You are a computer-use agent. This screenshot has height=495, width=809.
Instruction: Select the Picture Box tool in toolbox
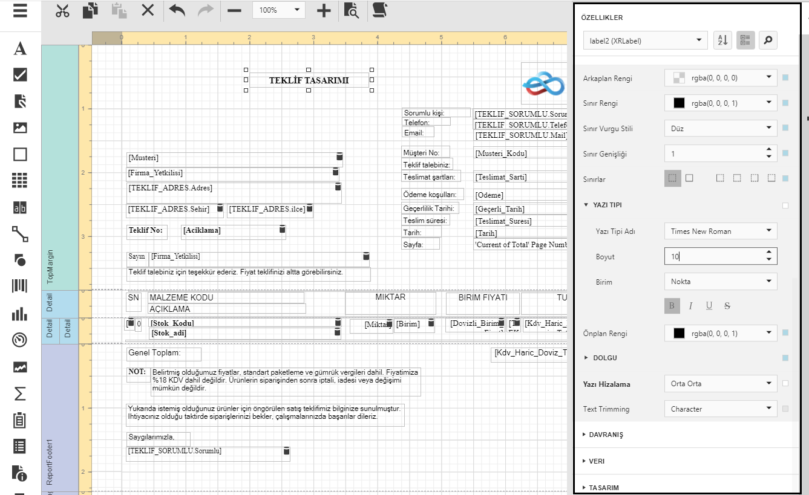click(x=20, y=128)
